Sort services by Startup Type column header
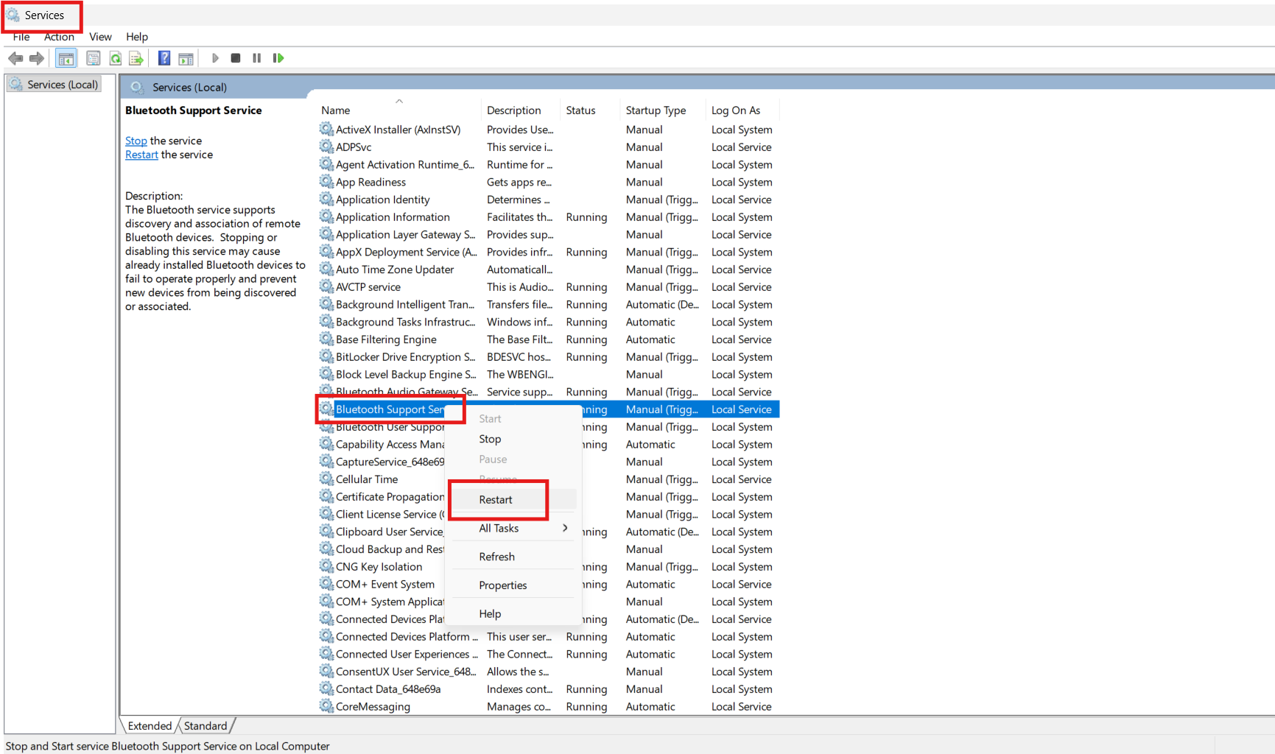Viewport: 1275px width, 754px height. point(656,110)
